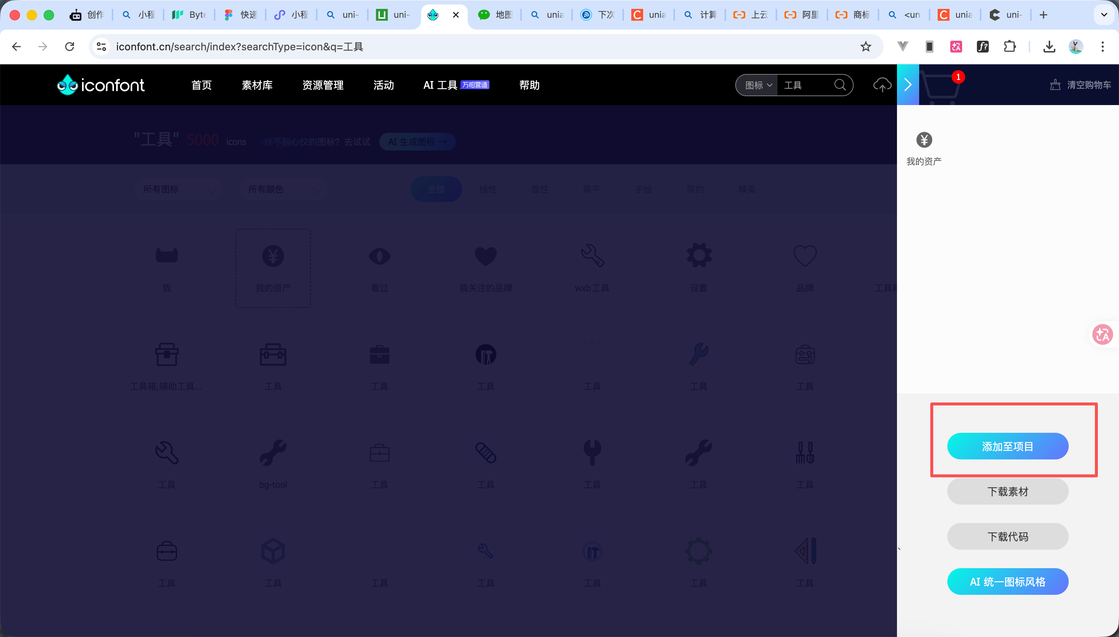Click the search magnifier icon
The height and width of the screenshot is (637, 1119).
[x=840, y=84]
